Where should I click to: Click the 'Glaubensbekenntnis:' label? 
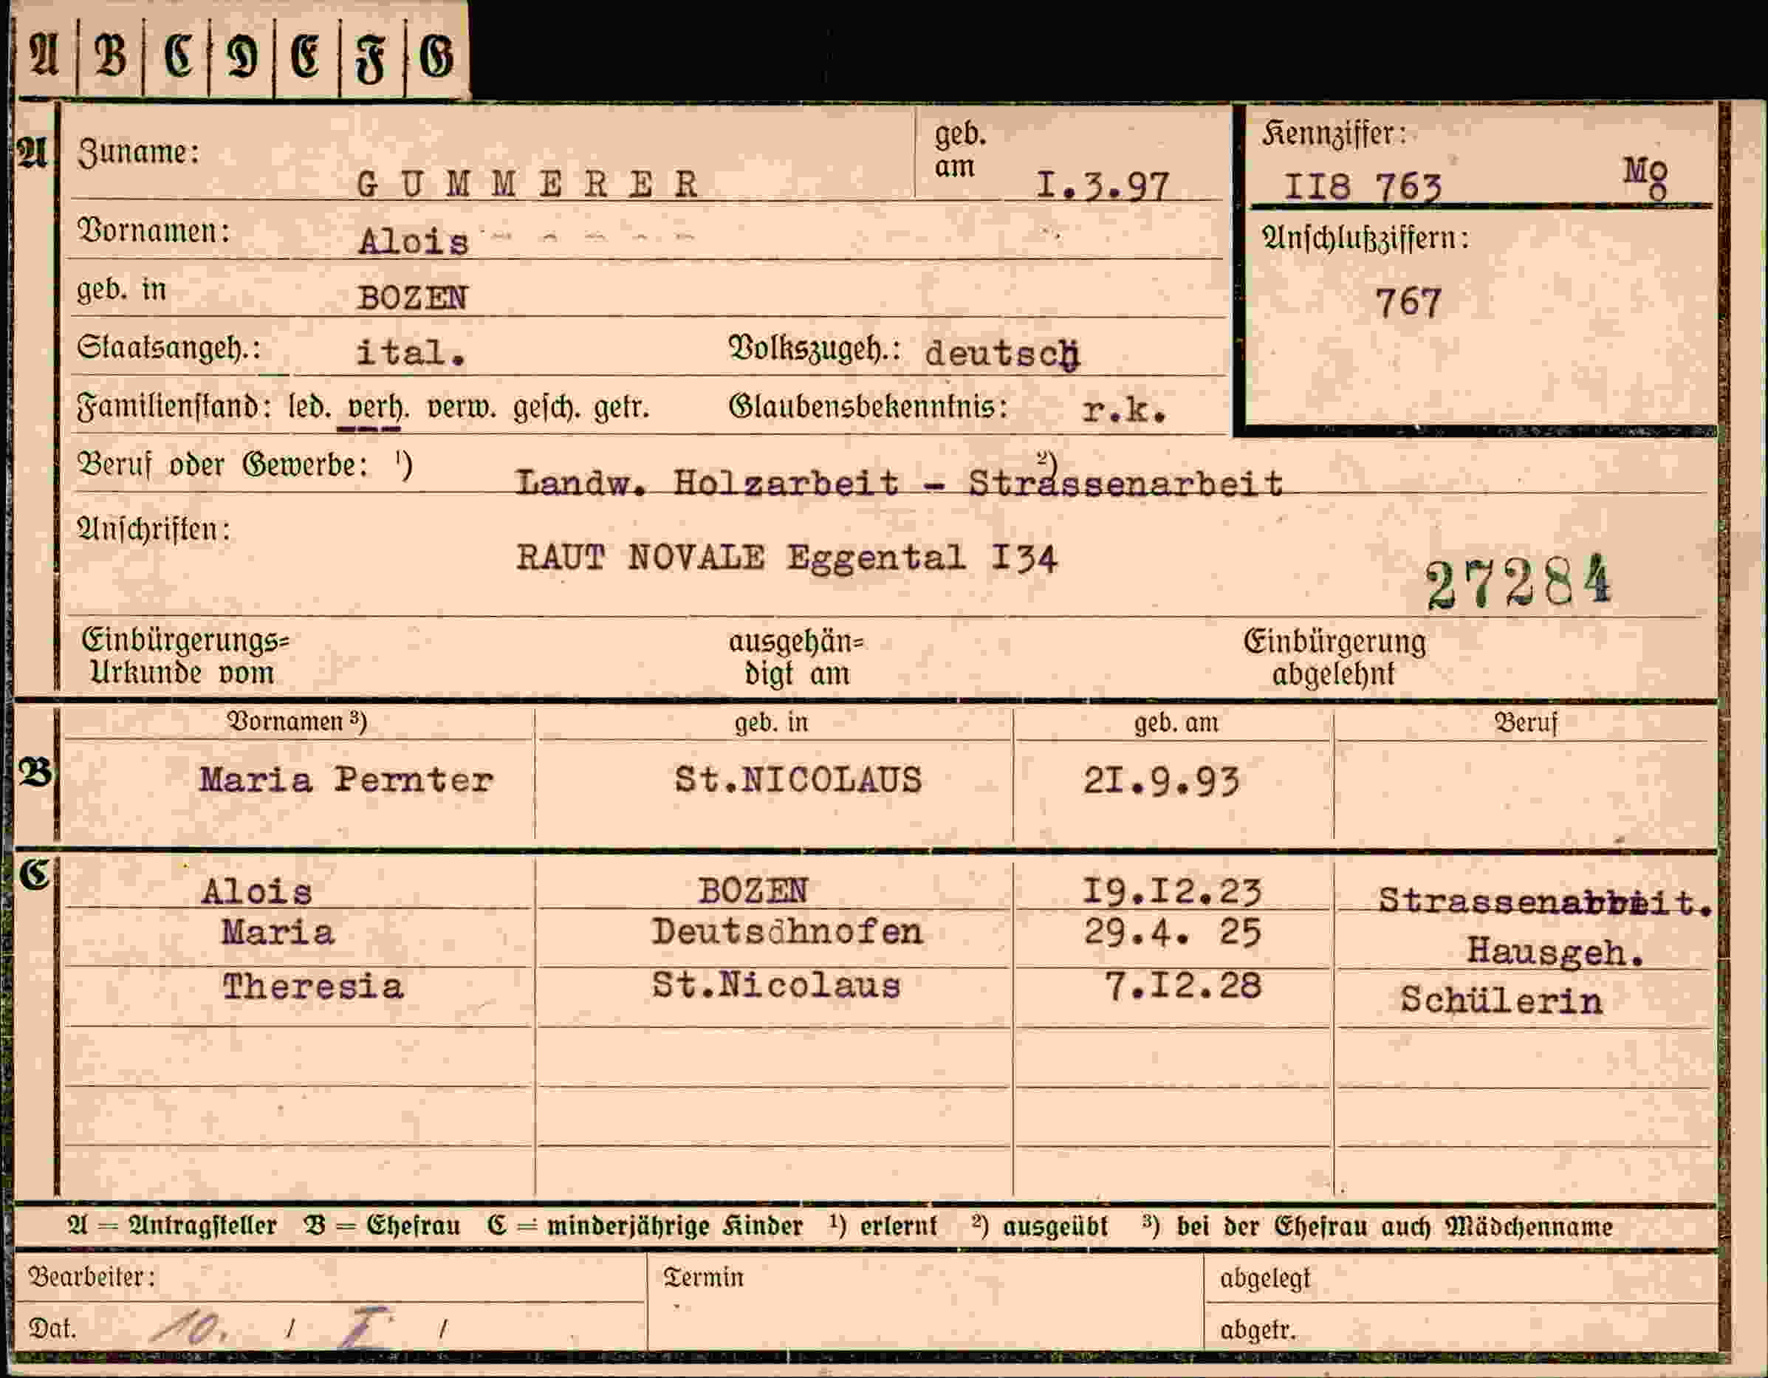868,405
